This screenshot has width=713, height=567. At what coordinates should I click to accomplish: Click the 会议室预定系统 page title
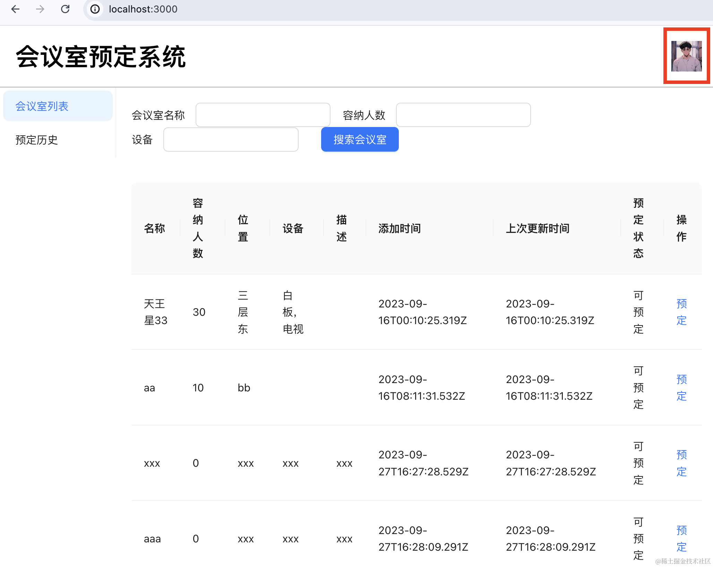(x=101, y=57)
